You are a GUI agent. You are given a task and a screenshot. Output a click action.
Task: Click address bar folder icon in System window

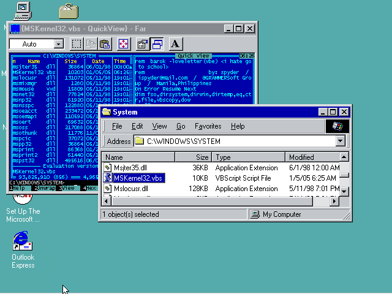click(x=140, y=141)
